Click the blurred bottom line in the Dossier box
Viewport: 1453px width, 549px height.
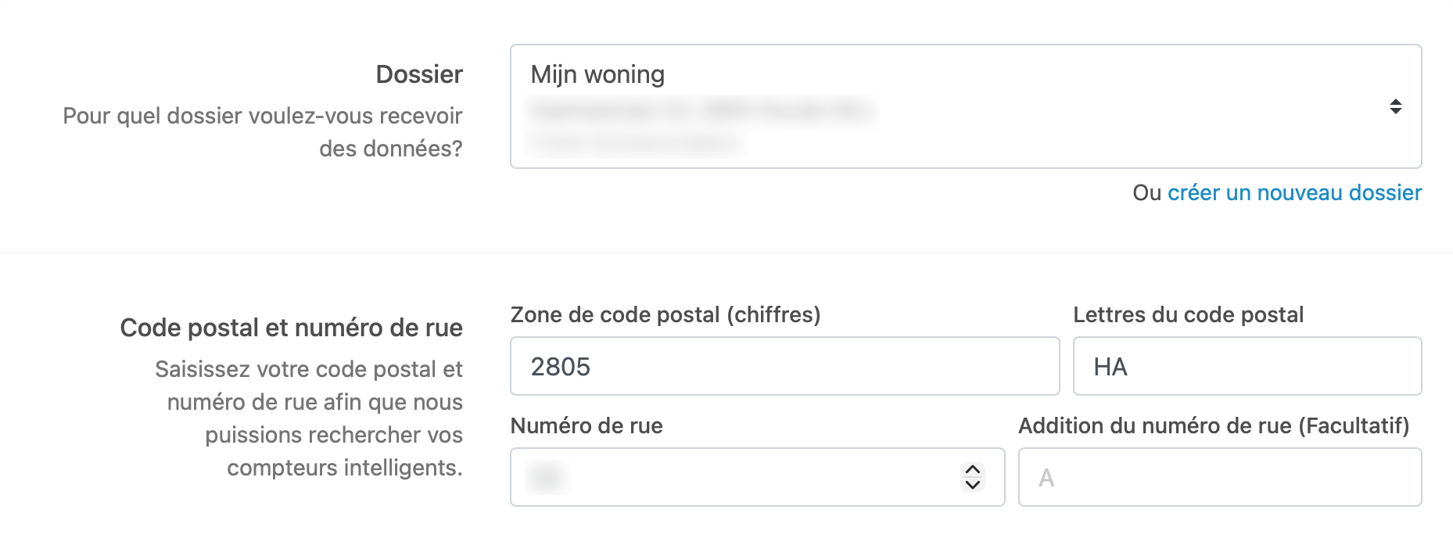click(x=635, y=143)
